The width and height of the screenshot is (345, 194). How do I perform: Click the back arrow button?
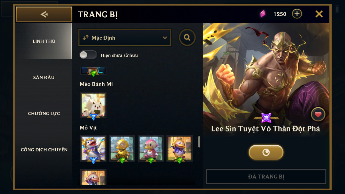(44, 14)
